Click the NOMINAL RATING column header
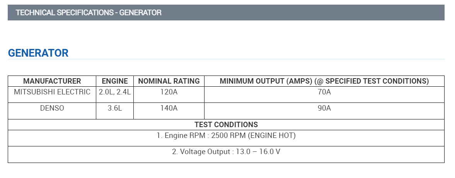This screenshot has width=455, height=178. point(169,81)
